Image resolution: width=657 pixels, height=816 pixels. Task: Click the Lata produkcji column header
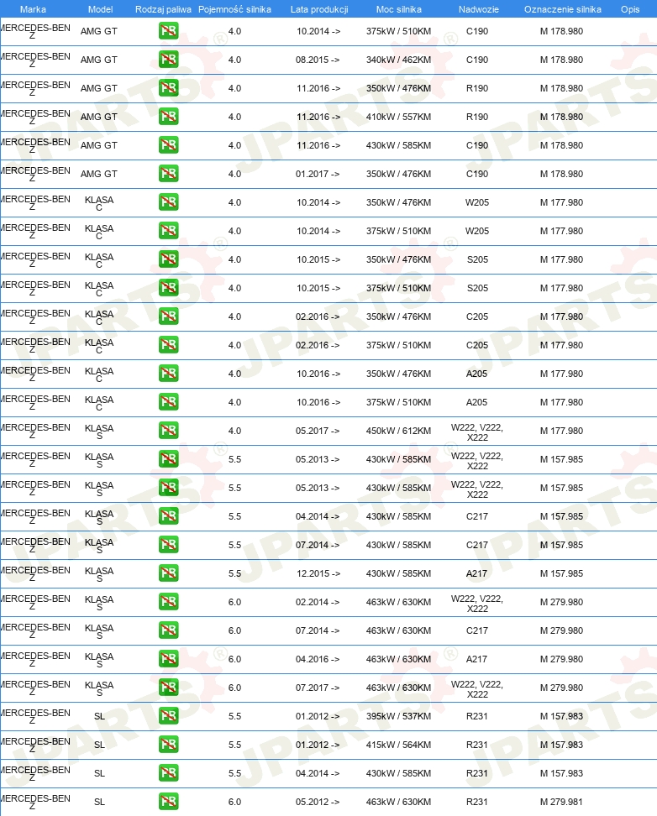[319, 9]
